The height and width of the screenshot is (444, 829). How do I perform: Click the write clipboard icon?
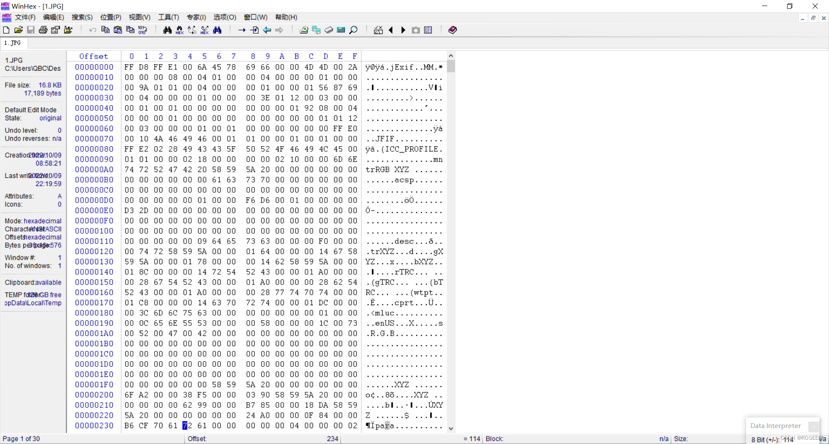pyautogui.click(x=130, y=30)
